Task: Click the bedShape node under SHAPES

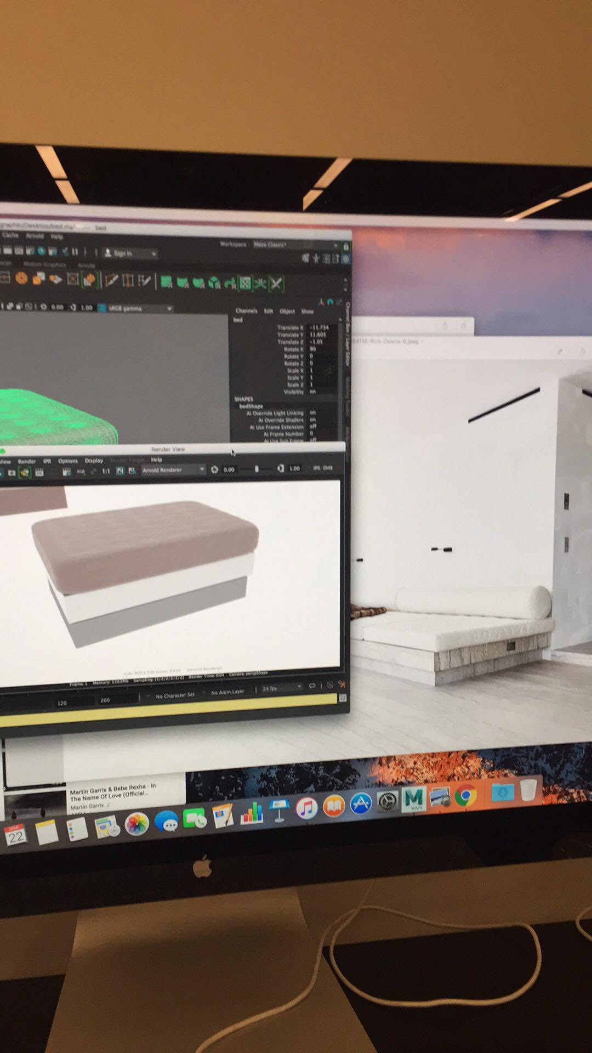Action: [x=251, y=406]
